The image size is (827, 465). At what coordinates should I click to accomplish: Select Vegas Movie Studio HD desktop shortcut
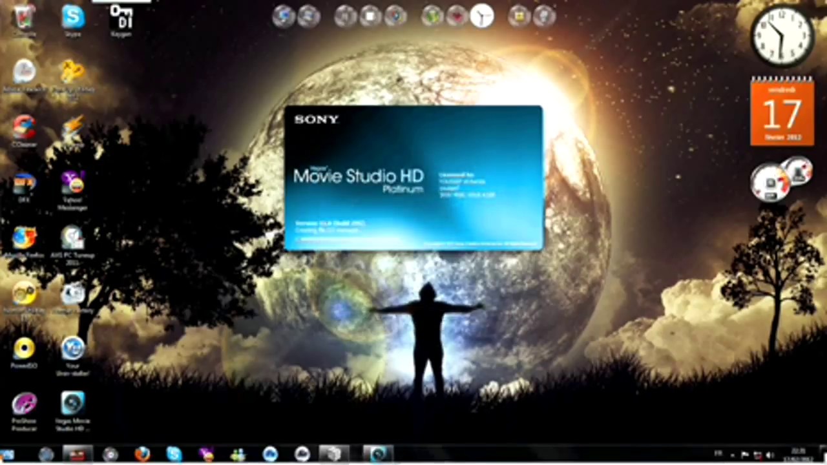point(72,411)
